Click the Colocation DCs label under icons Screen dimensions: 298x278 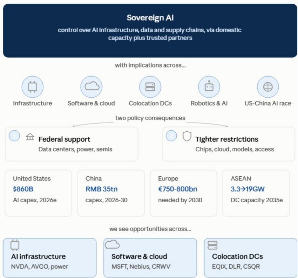point(150,103)
